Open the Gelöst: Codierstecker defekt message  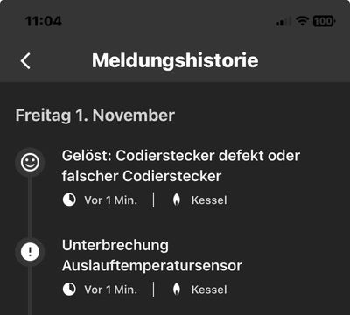point(181,165)
